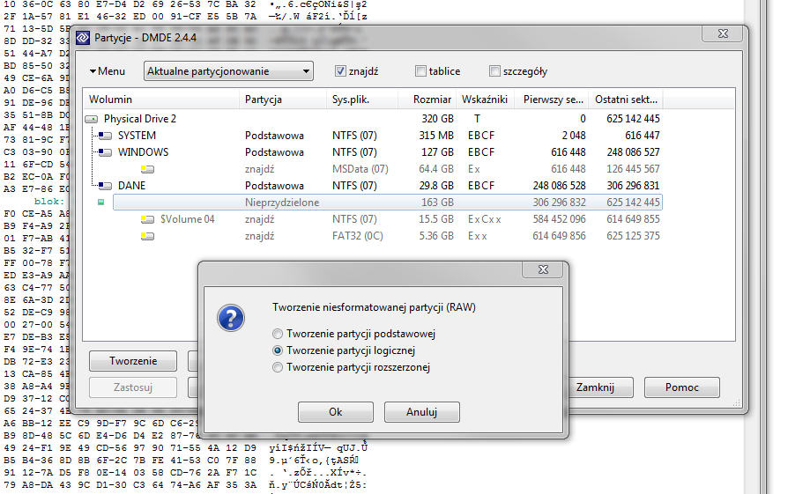810x494 pixels.
Task: Click the yellow volume icon in FAT32 row
Action: (x=148, y=236)
